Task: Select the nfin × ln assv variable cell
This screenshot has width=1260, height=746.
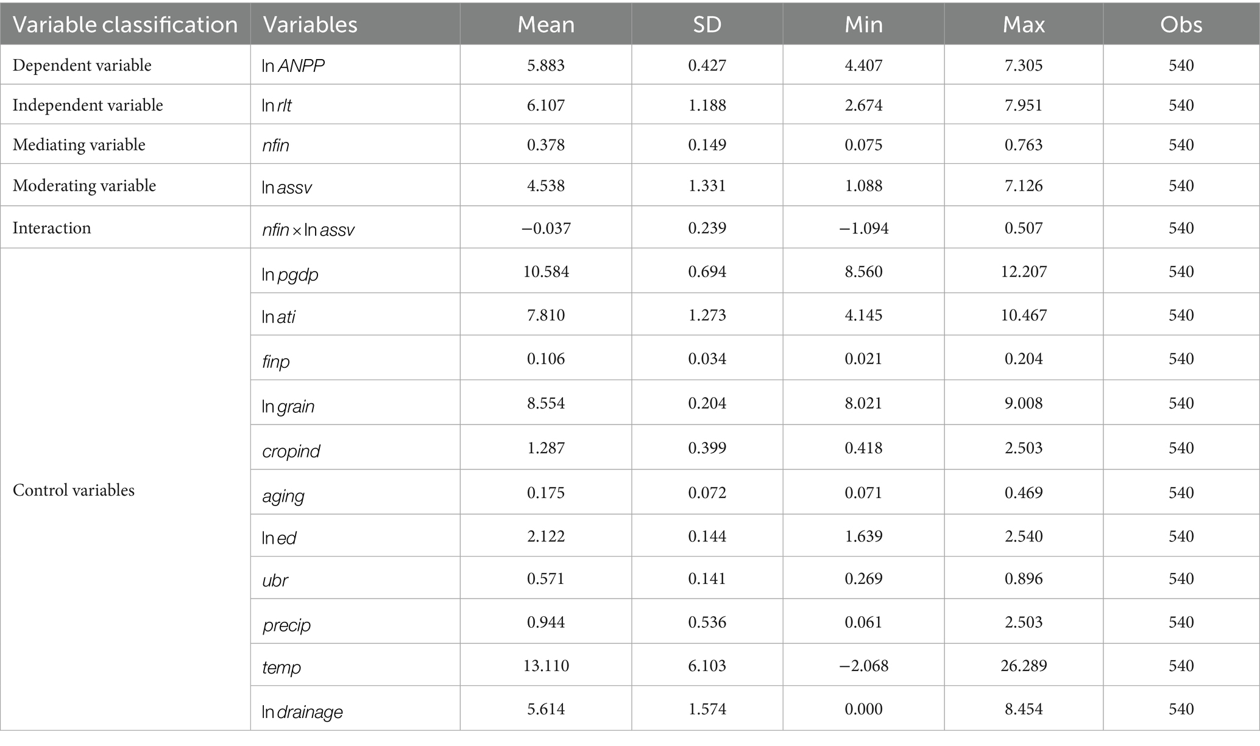Action: [308, 229]
